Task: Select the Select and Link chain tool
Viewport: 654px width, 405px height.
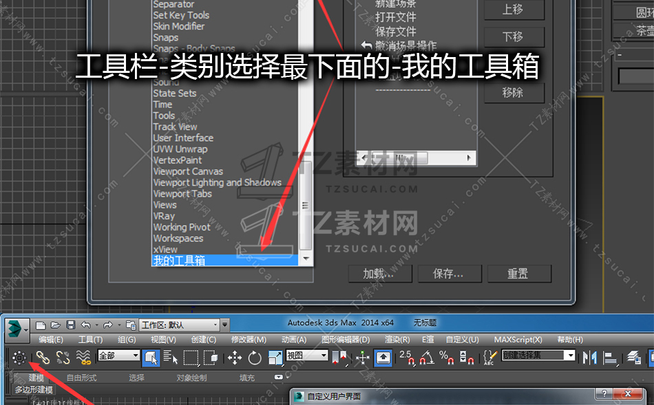Action: pyautogui.click(x=43, y=358)
